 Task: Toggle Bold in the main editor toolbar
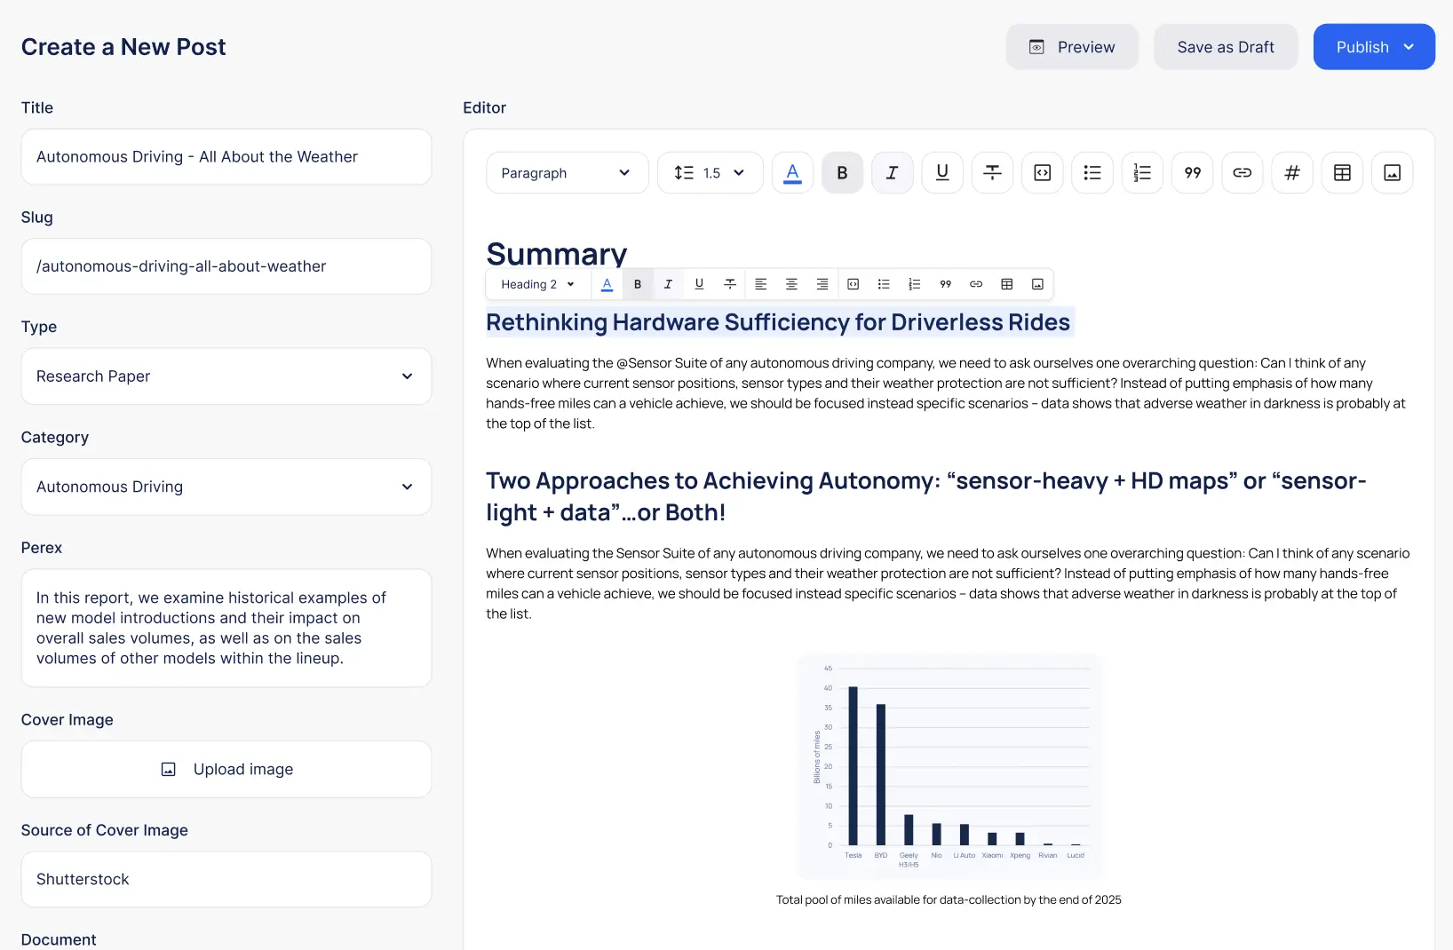click(x=842, y=173)
